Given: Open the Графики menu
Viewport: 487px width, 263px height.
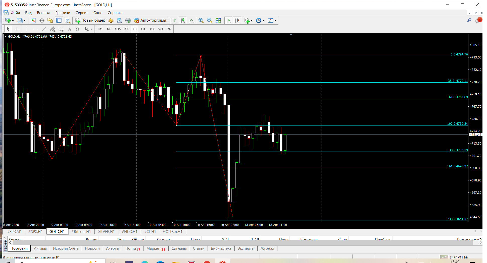Looking at the screenshot, I should pos(63,13).
